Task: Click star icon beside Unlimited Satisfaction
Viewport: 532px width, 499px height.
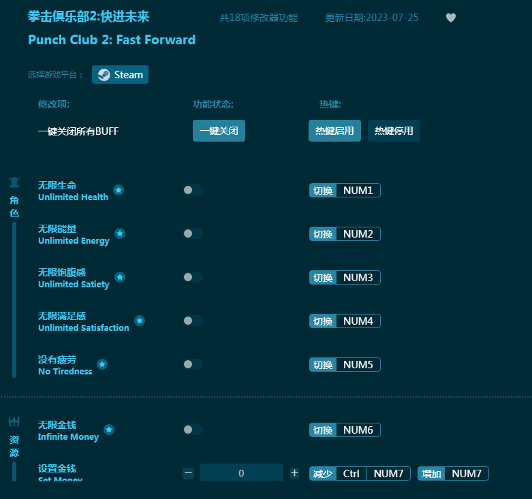Action: 140,321
